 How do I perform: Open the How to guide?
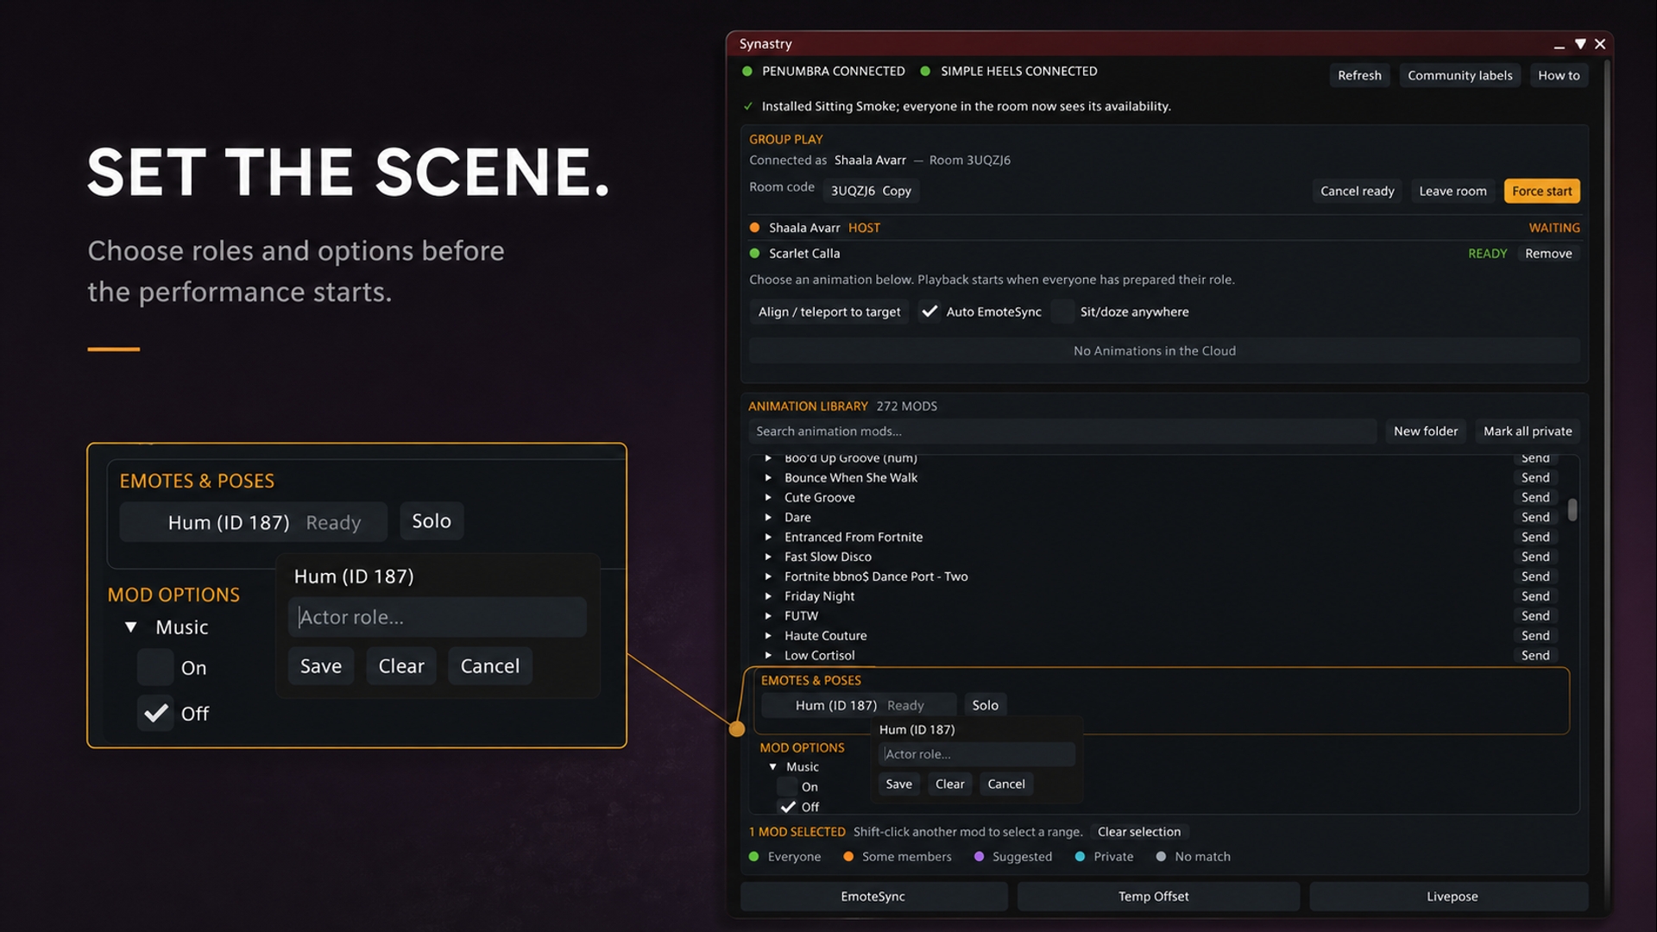click(1559, 75)
